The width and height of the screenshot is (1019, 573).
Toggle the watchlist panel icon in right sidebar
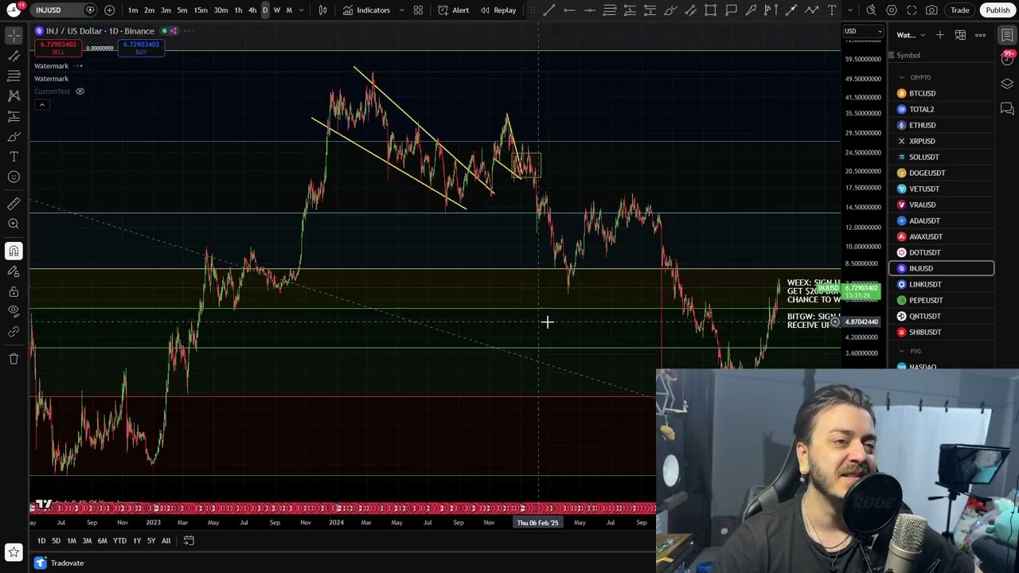click(1007, 35)
